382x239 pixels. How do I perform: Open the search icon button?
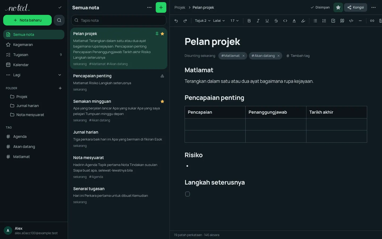pyautogui.click(x=59, y=20)
